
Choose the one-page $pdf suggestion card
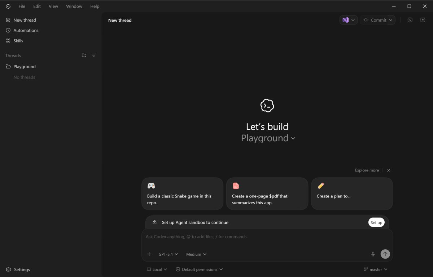pyautogui.click(x=267, y=194)
